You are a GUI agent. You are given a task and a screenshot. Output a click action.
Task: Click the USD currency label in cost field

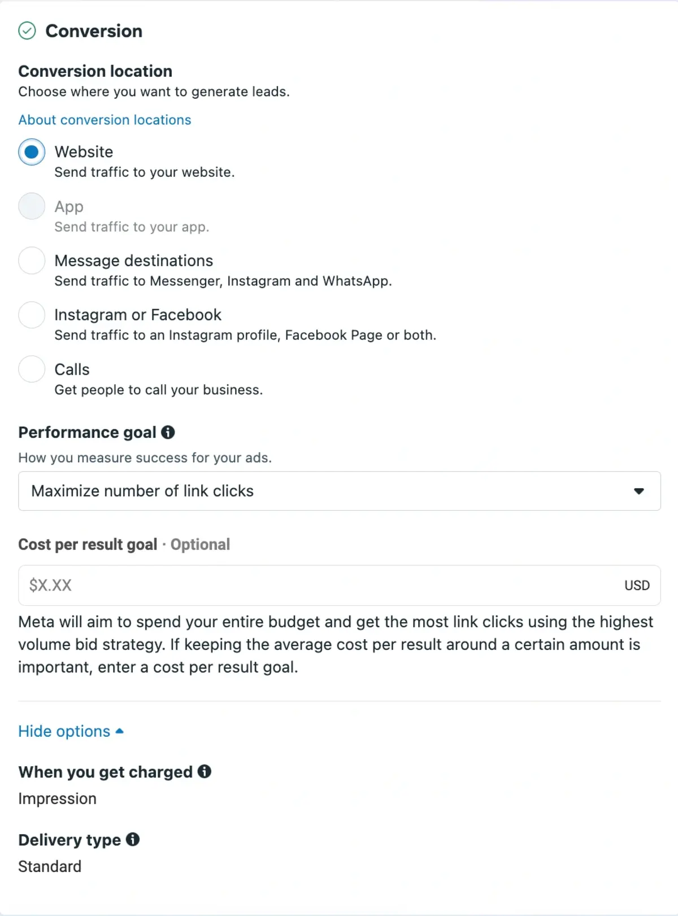pyautogui.click(x=637, y=585)
